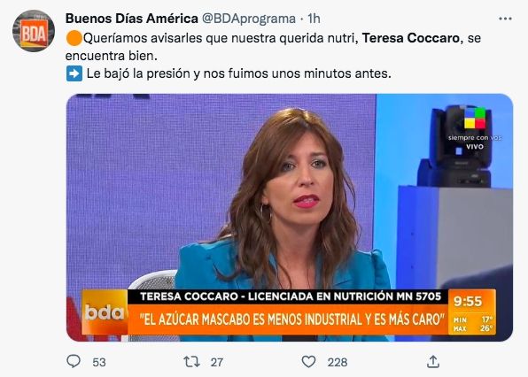Open Buenos Días América display name

[132, 19]
